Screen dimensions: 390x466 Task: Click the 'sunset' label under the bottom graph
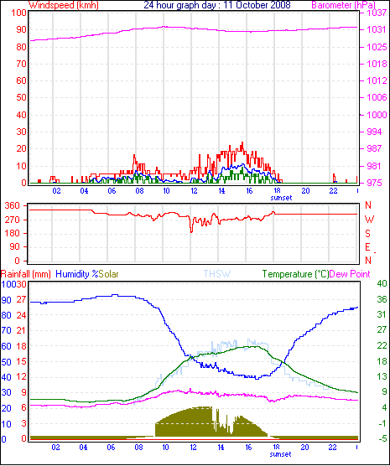click(280, 454)
